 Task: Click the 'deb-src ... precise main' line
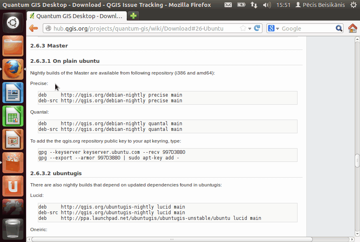110,101
